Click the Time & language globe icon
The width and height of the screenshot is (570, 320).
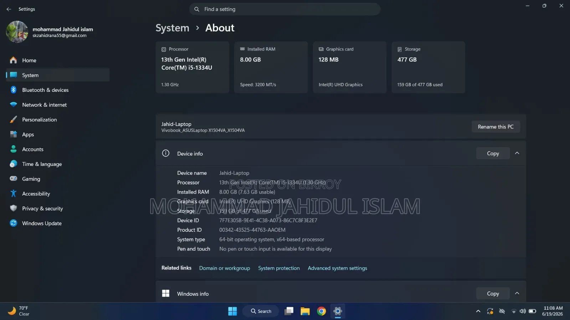[14, 164]
